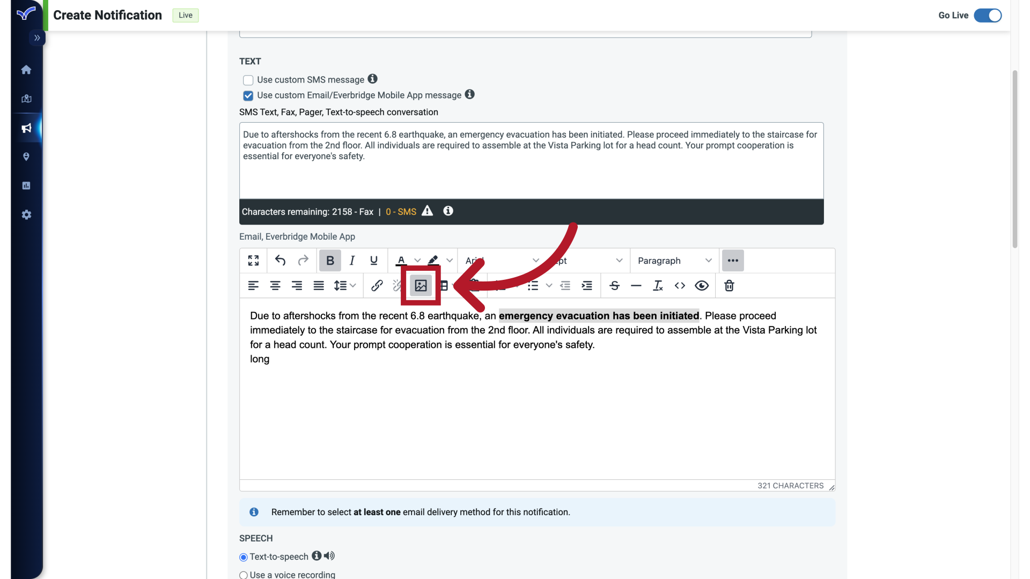Click the page vertical scrollbar
The image size is (1030, 579).
click(x=1015, y=159)
